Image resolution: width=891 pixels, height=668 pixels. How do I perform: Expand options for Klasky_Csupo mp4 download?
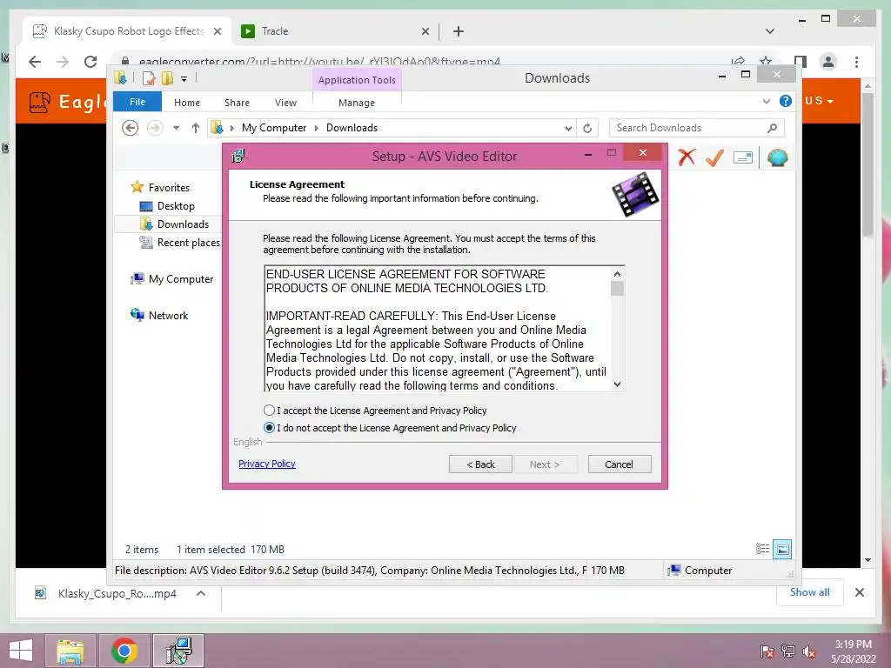201,593
